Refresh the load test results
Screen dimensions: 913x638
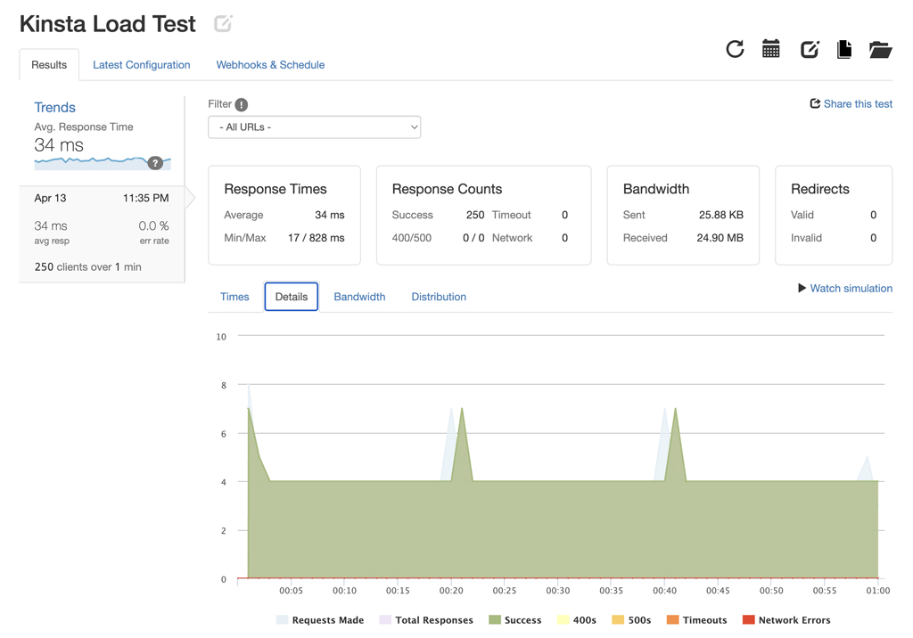pos(734,49)
